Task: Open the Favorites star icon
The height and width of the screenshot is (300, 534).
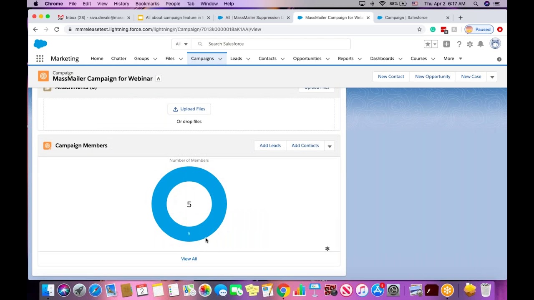Action: pos(428,44)
